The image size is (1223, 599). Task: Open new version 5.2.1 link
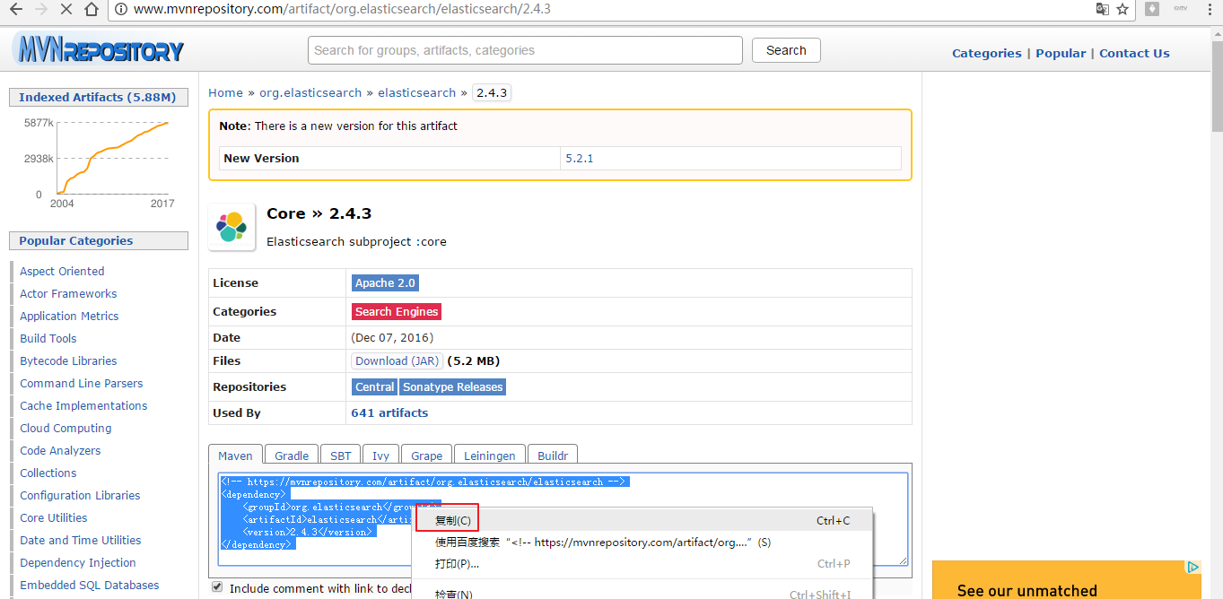tap(579, 158)
